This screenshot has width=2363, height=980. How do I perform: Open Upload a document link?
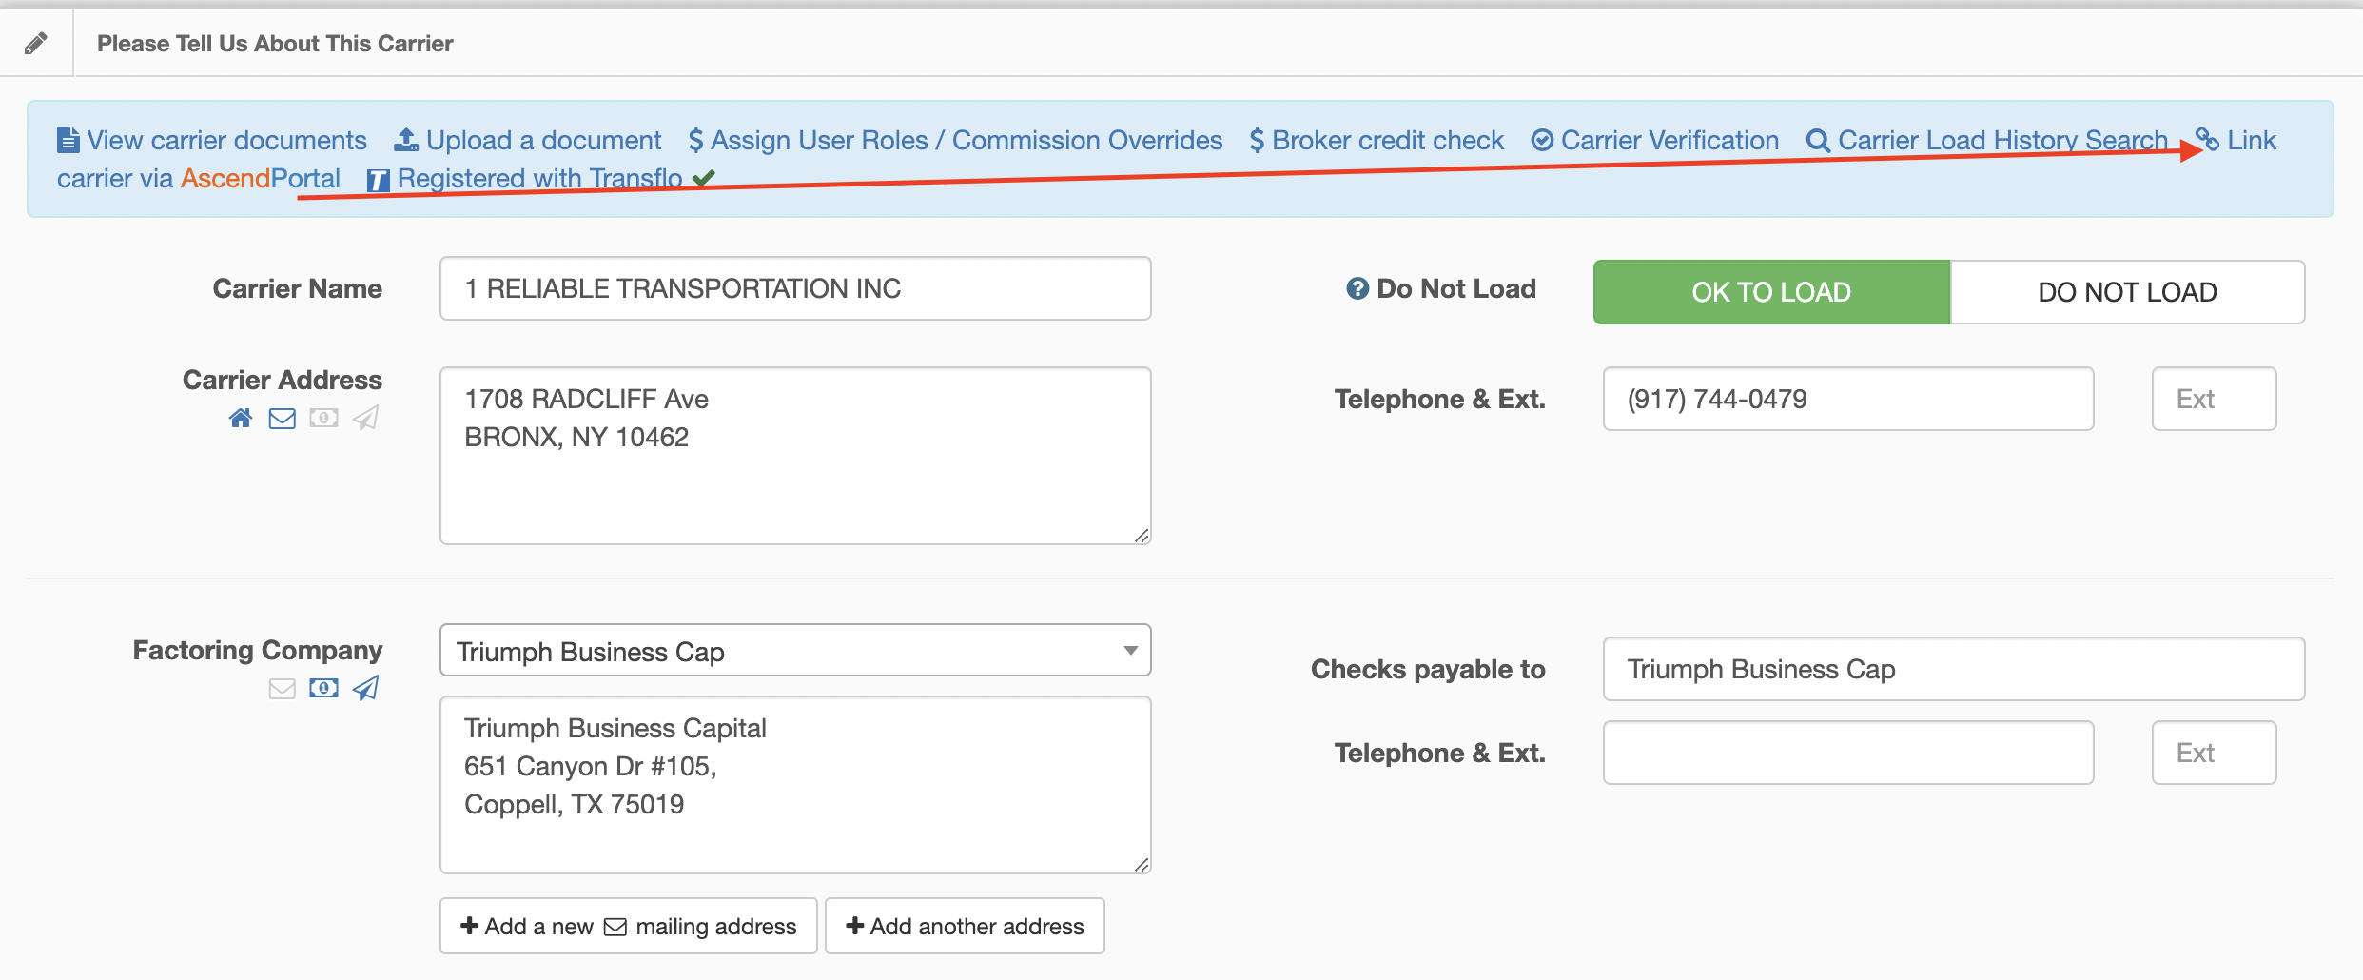click(528, 140)
